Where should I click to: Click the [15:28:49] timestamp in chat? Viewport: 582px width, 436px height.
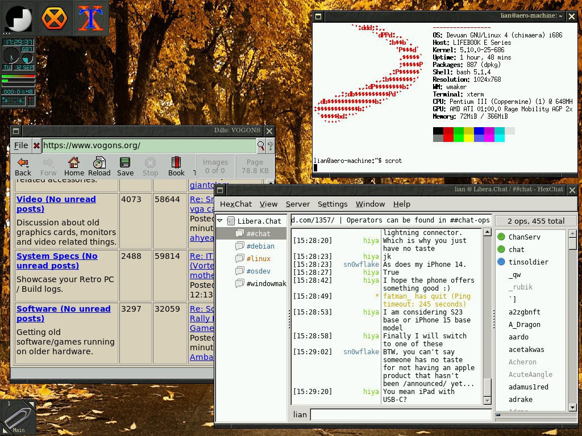tap(313, 296)
